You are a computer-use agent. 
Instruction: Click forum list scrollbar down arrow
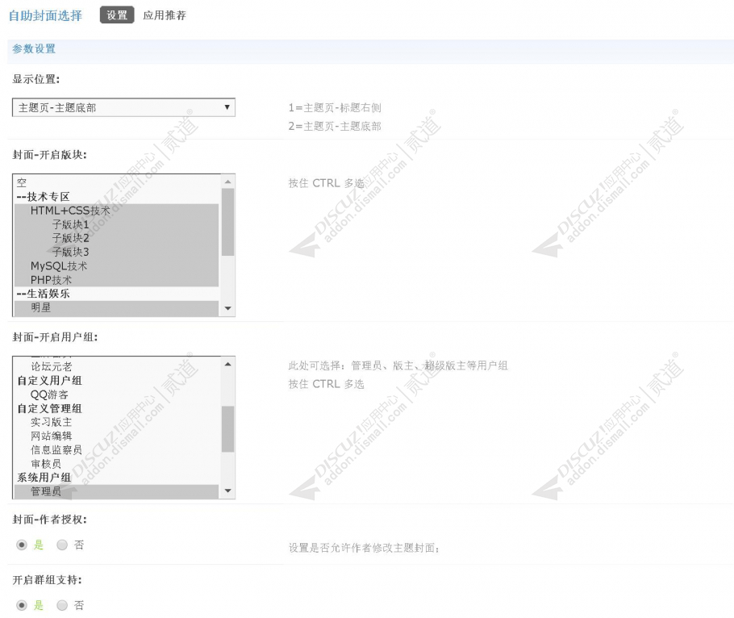[x=227, y=308]
